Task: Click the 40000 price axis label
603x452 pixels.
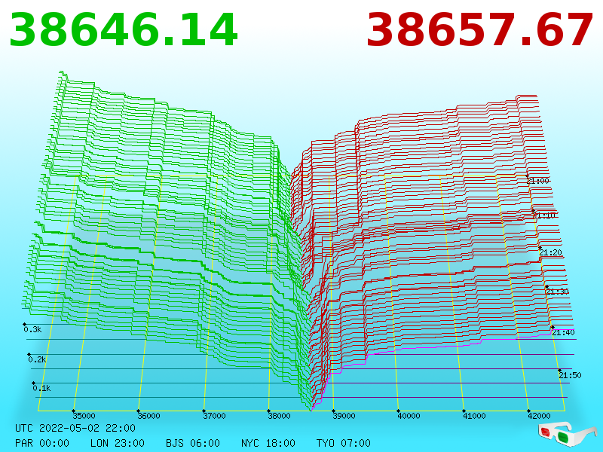Action: pyautogui.click(x=409, y=416)
